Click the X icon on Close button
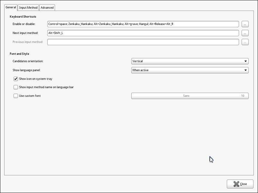Viewport: 258px width, 193px height. [x=236, y=184]
